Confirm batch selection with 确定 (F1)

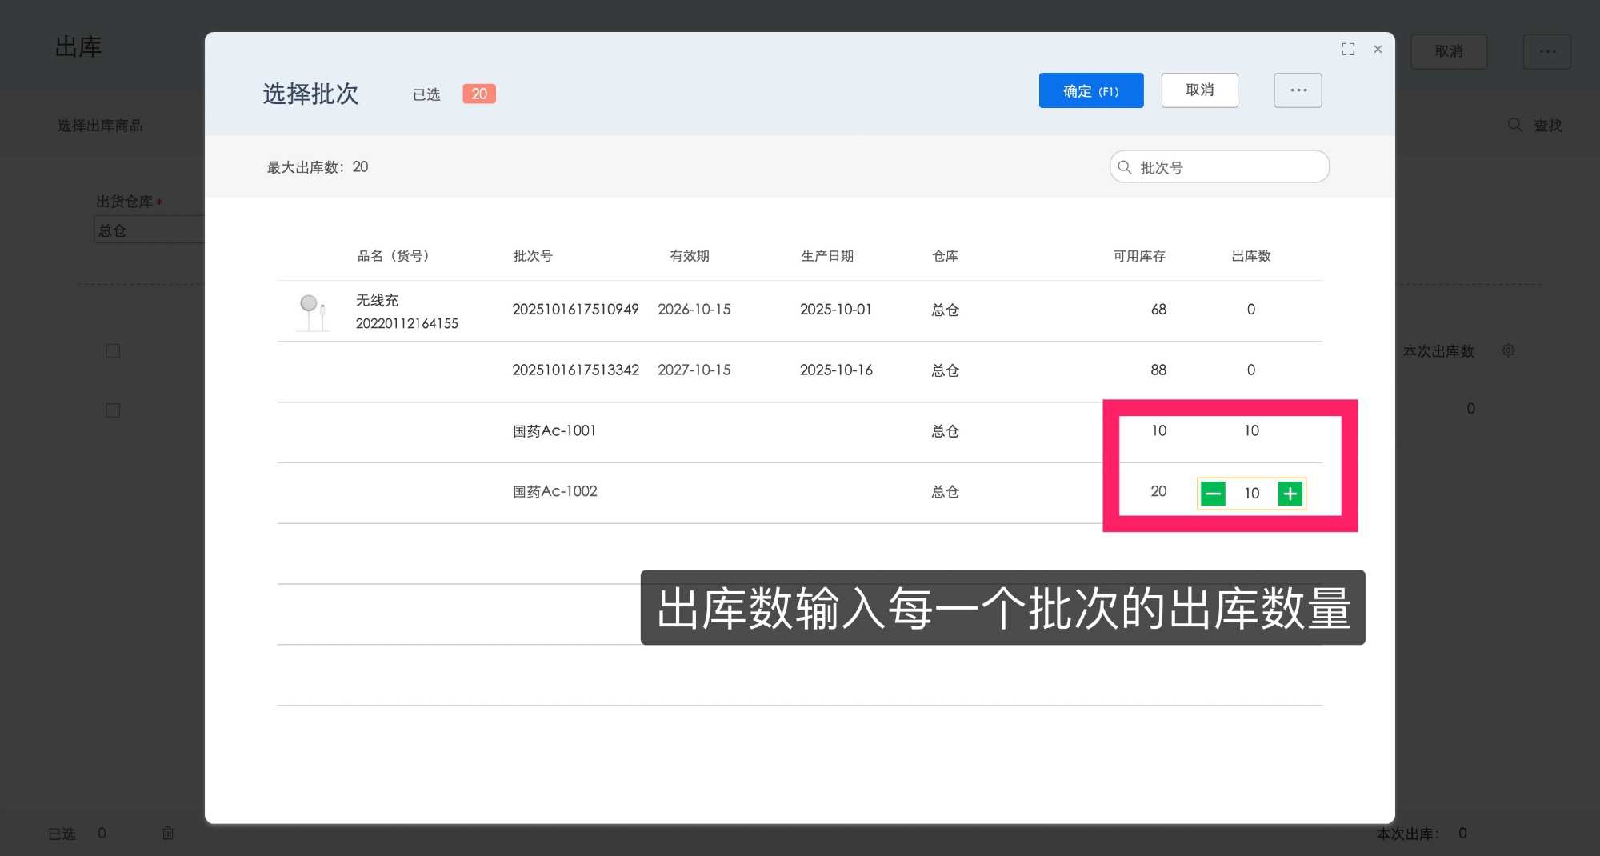pyautogui.click(x=1090, y=90)
